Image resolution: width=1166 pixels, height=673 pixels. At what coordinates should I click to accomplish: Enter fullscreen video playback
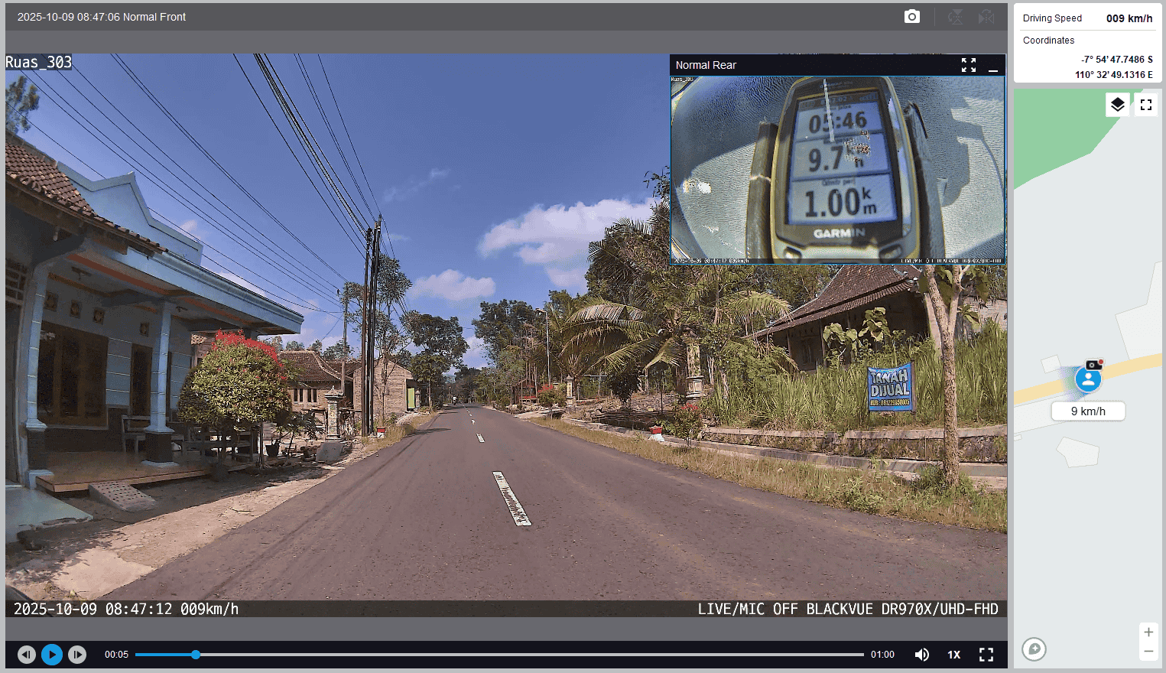pyautogui.click(x=986, y=655)
